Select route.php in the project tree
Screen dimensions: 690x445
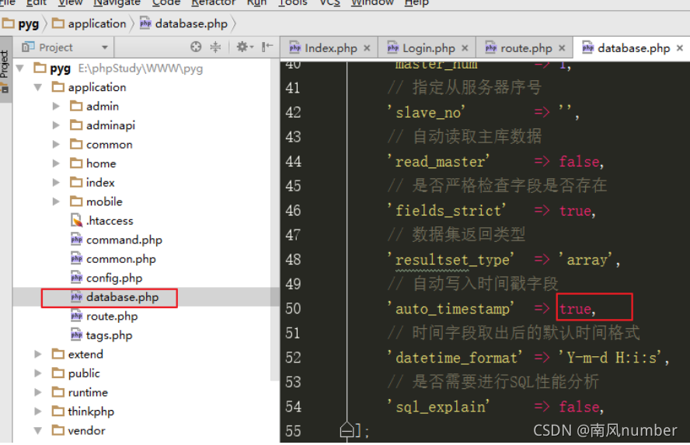(104, 316)
